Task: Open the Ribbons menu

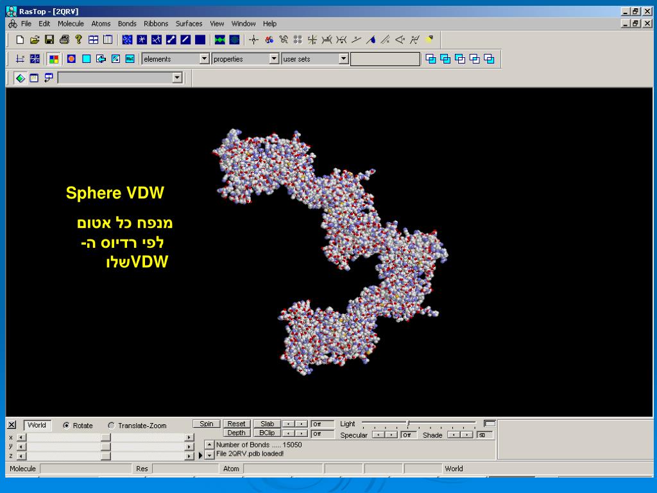Action: click(x=156, y=24)
